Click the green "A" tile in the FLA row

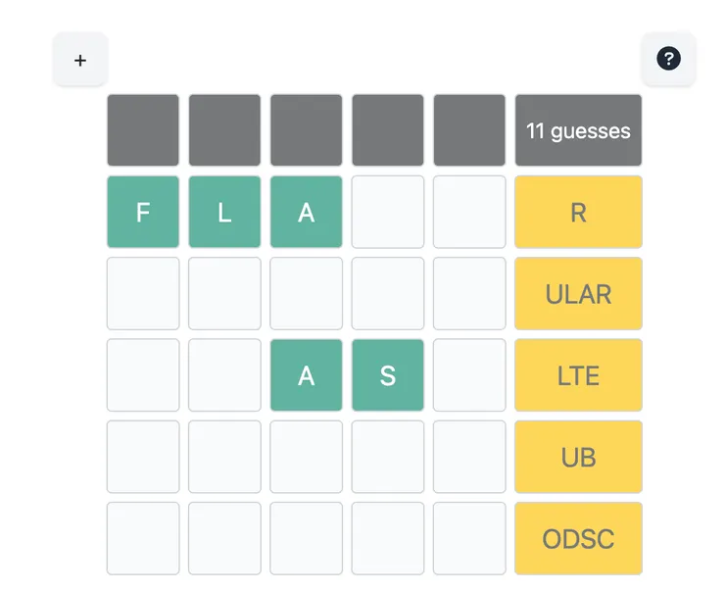pos(307,212)
